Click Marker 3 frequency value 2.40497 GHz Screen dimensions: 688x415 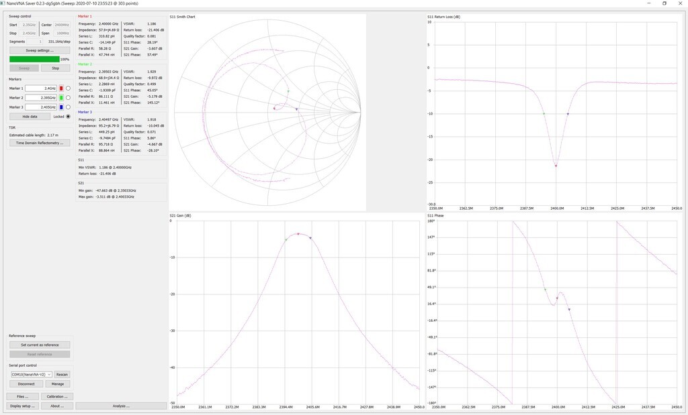click(x=108, y=119)
